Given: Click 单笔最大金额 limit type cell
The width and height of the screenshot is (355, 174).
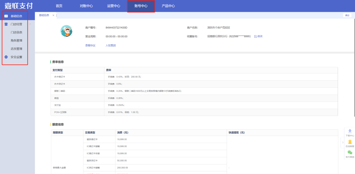Looking at the screenshot, I should (x=59, y=168).
